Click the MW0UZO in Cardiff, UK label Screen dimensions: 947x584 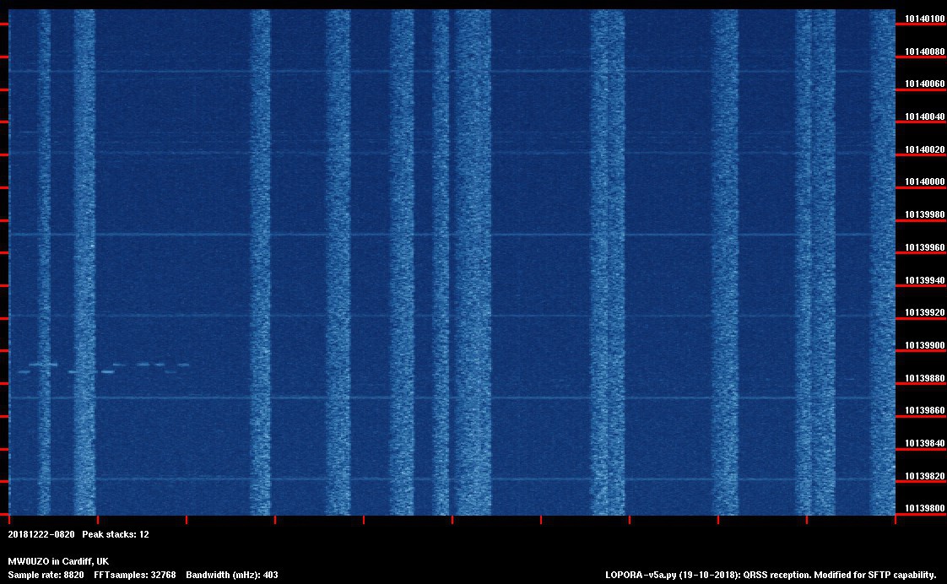pyautogui.click(x=58, y=562)
